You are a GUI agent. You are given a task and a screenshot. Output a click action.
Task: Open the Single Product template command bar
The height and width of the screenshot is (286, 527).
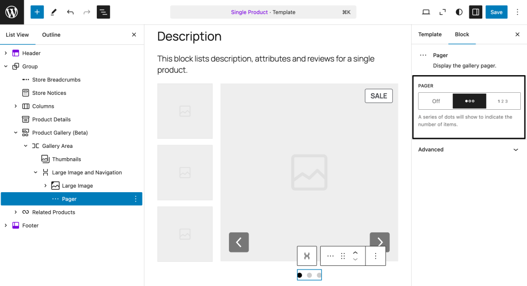(x=263, y=12)
